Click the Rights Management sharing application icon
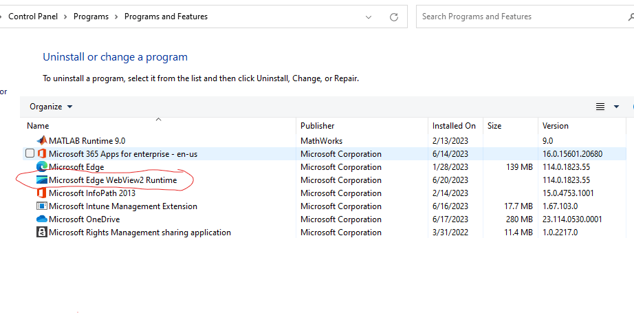 42,232
